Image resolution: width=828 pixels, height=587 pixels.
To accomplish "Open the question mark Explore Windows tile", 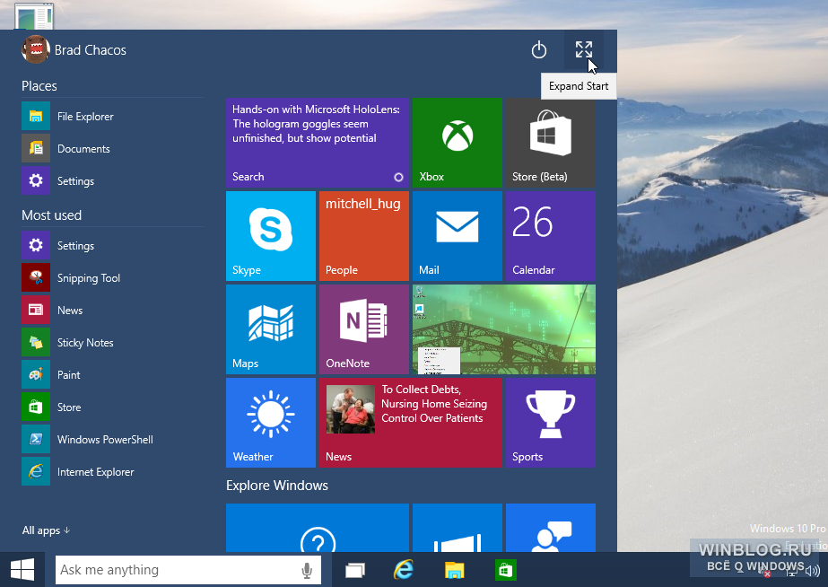I will coord(318,528).
